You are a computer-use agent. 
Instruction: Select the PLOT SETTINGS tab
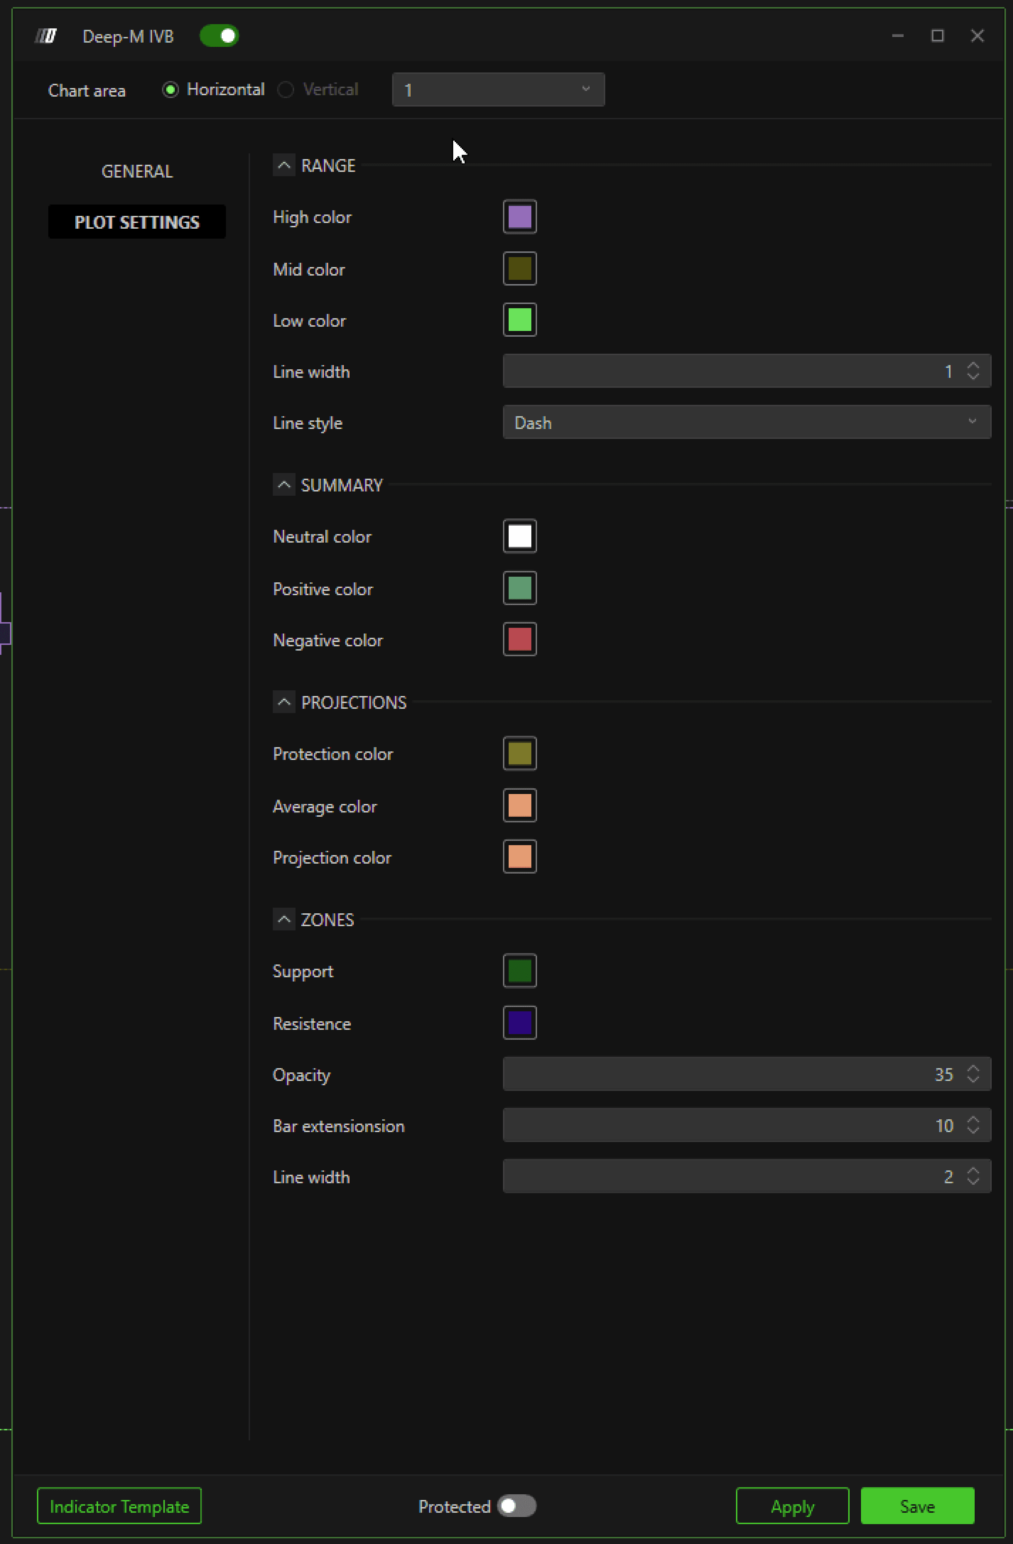137,222
